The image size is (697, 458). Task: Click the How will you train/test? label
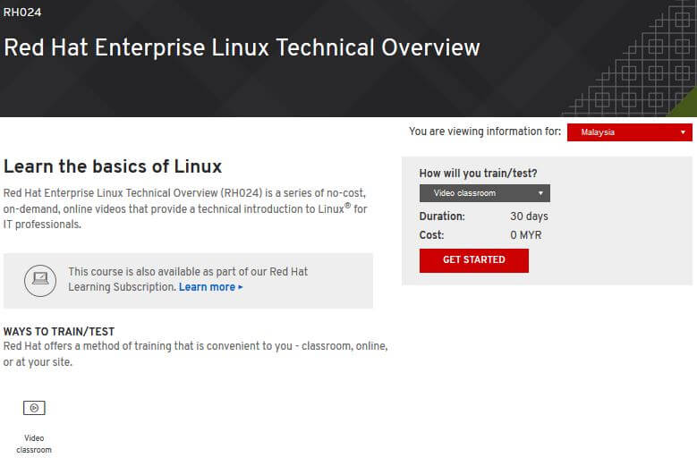[478, 174]
